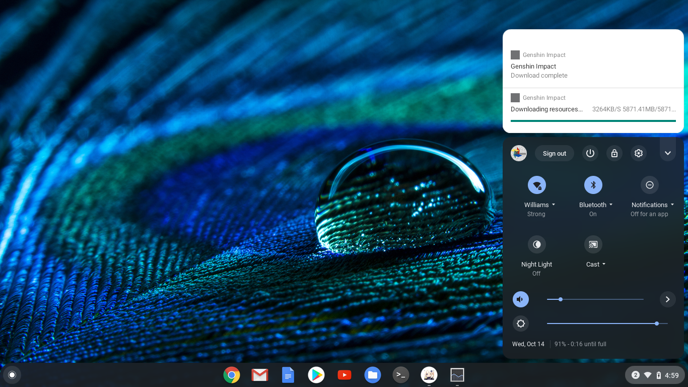Screen dimensions: 688x387
Task: Adjust the volume slider
Action: click(595, 299)
